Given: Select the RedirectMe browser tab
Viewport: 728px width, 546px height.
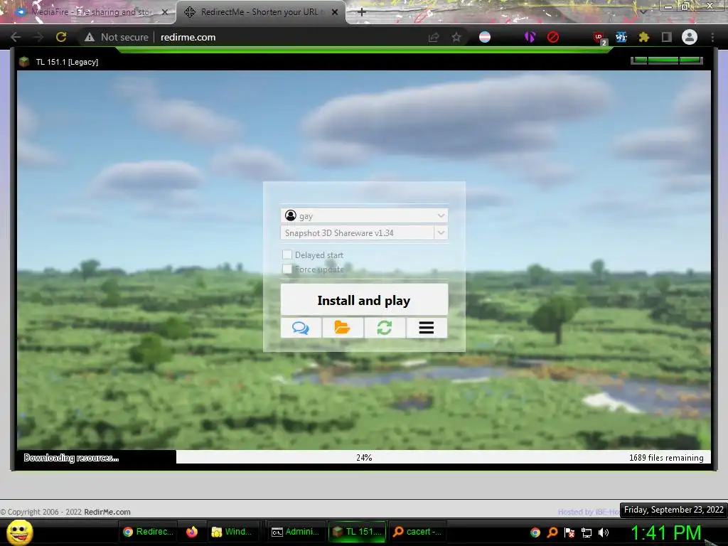Looking at the screenshot, I should [260, 12].
